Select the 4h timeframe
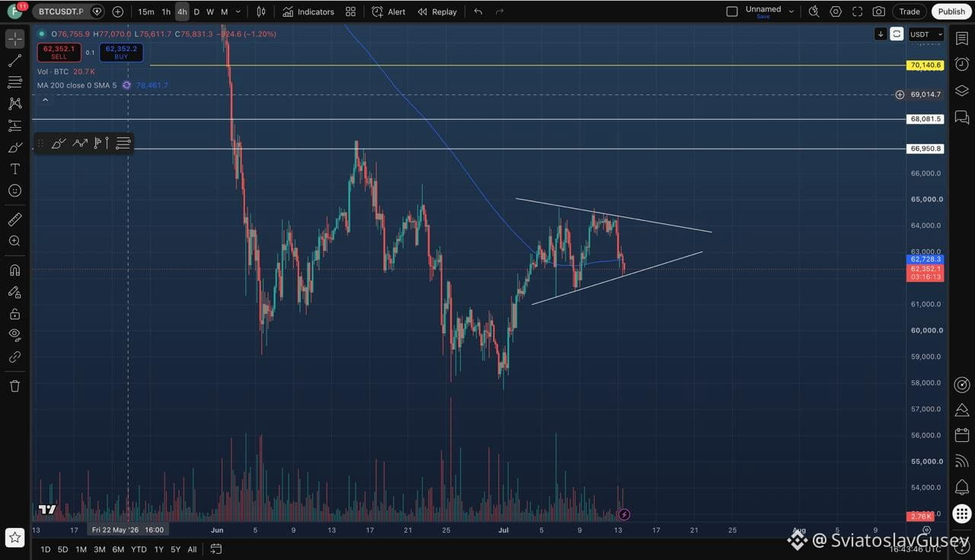 coord(182,11)
